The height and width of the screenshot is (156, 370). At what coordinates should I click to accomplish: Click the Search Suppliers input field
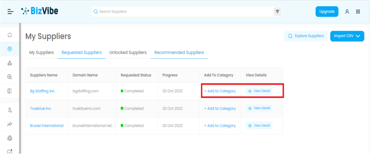coord(181,12)
